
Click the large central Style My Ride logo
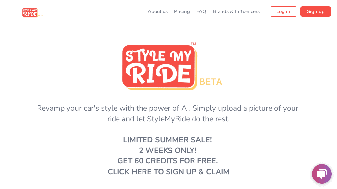pyautogui.click(x=159, y=66)
